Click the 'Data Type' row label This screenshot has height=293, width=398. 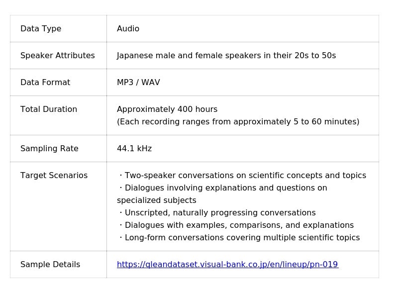pyautogui.click(x=41, y=29)
